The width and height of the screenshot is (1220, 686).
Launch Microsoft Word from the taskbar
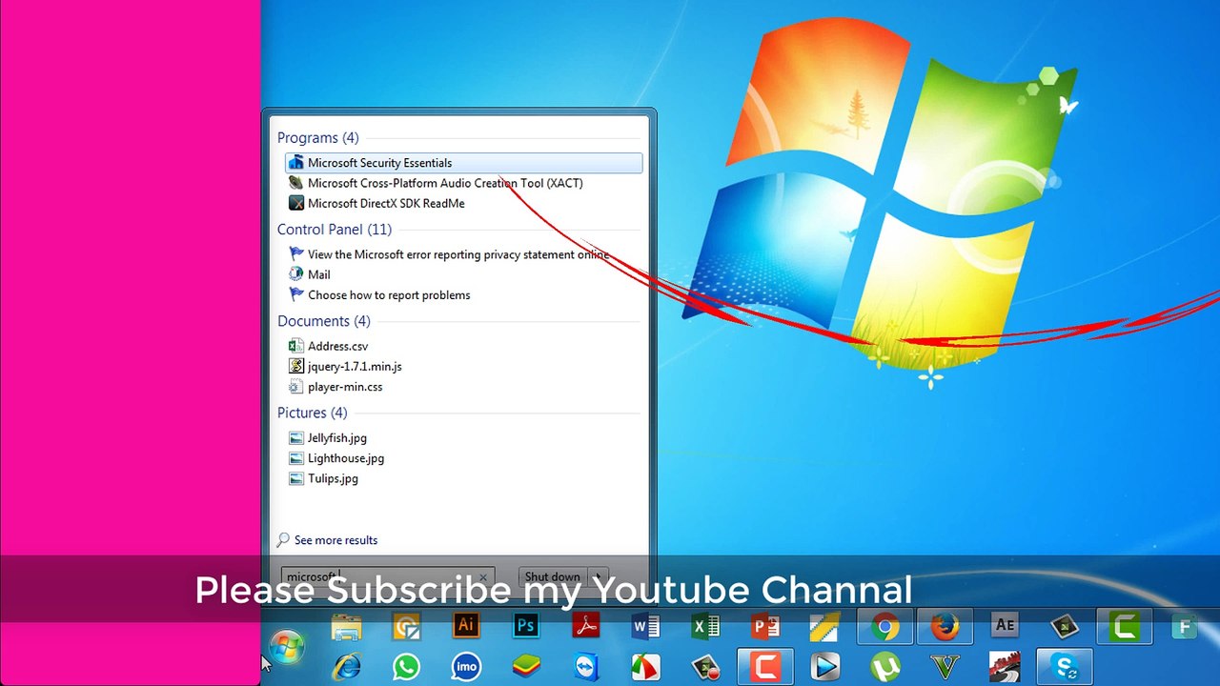coord(645,626)
